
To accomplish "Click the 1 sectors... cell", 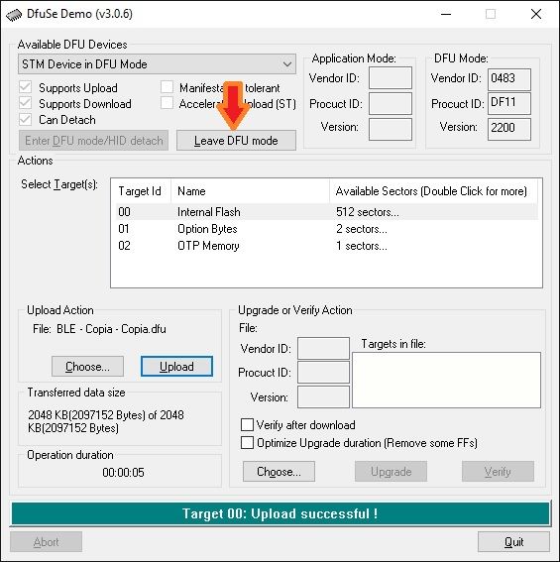I will (362, 246).
